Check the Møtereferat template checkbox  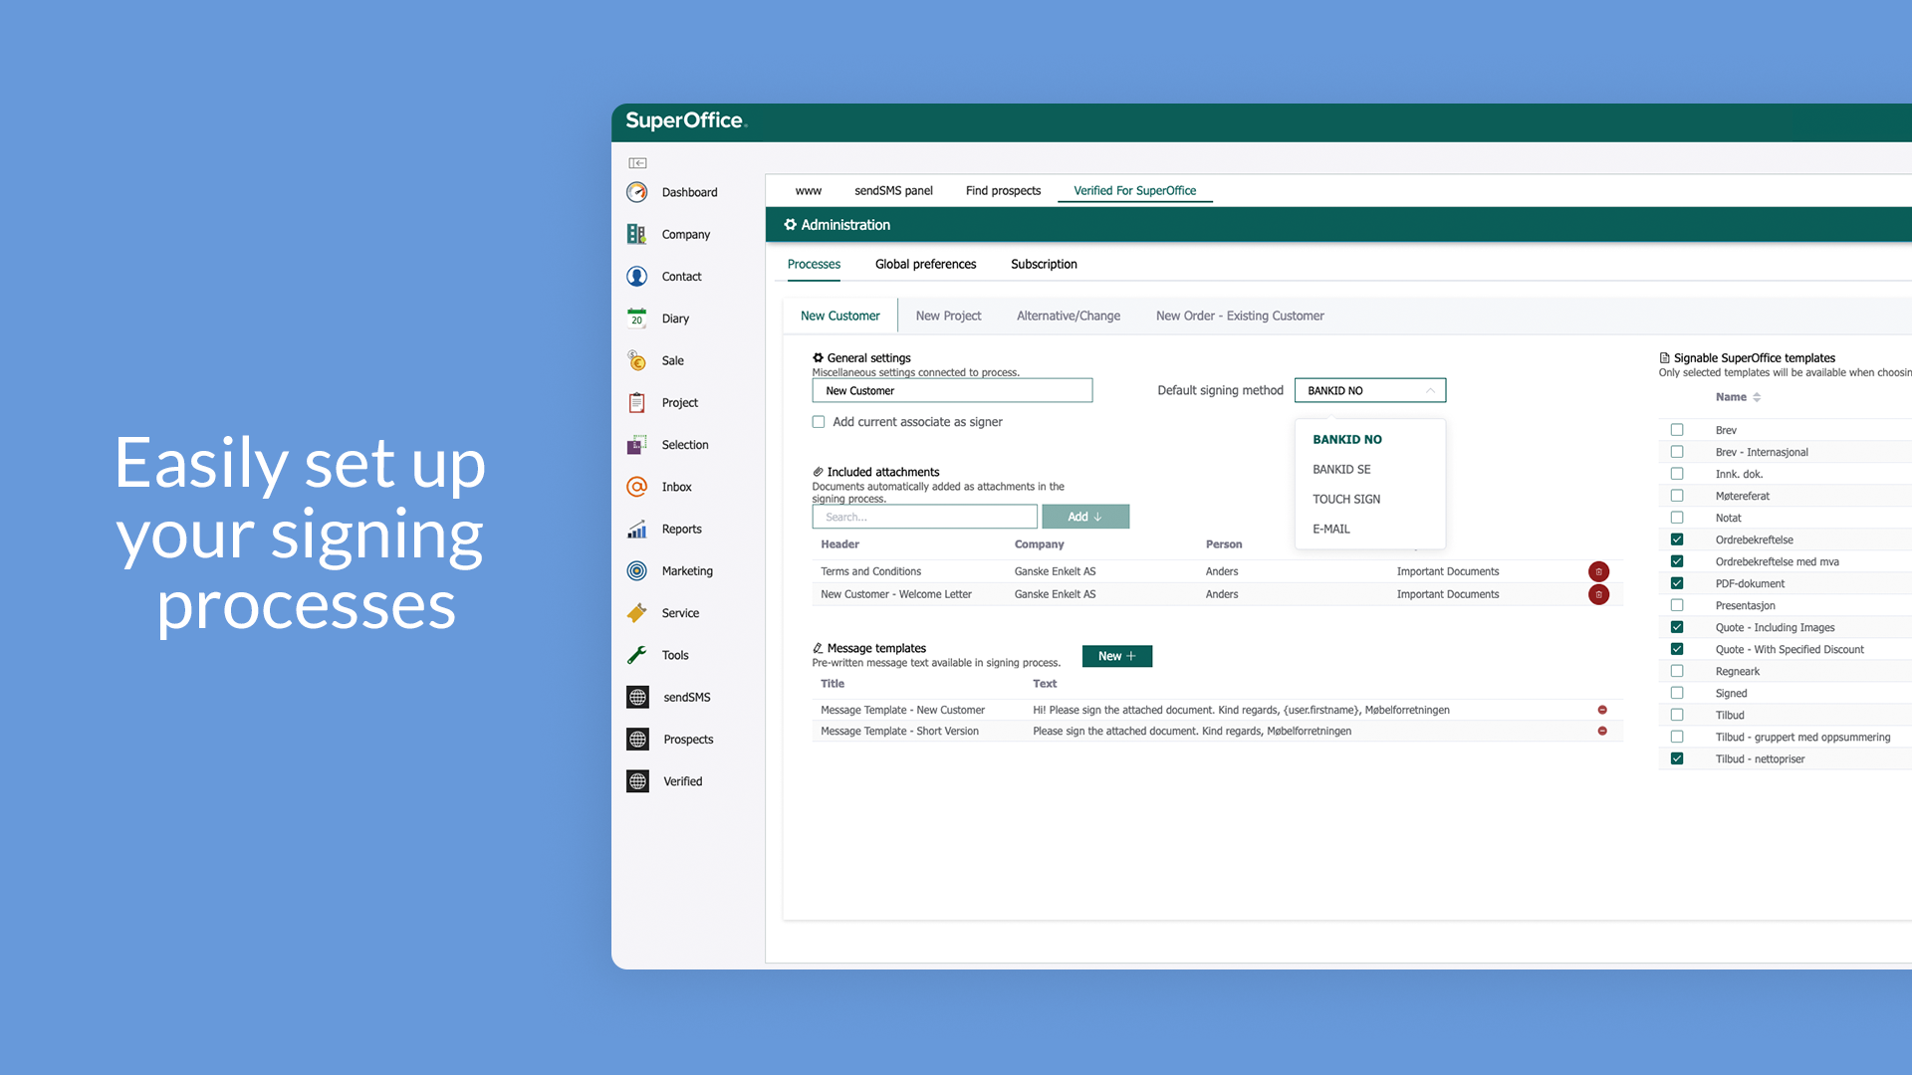point(1677,496)
